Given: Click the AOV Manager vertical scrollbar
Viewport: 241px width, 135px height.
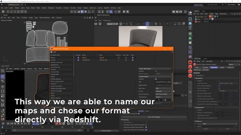Looking at the screenshot, I should coord(172,87).
